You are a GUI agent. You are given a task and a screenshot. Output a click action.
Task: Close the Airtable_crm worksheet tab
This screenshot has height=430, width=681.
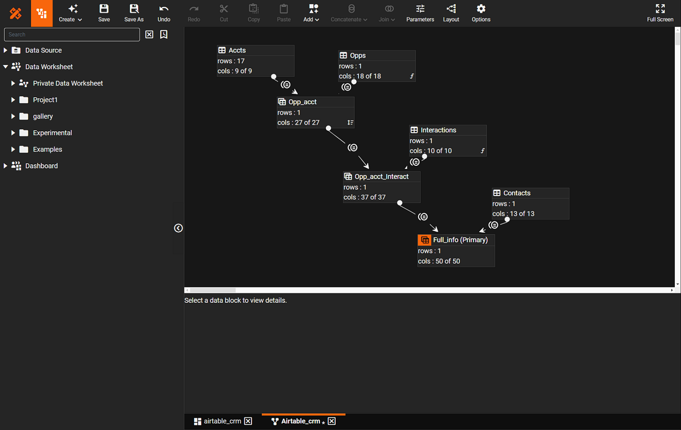pos(332,421)
